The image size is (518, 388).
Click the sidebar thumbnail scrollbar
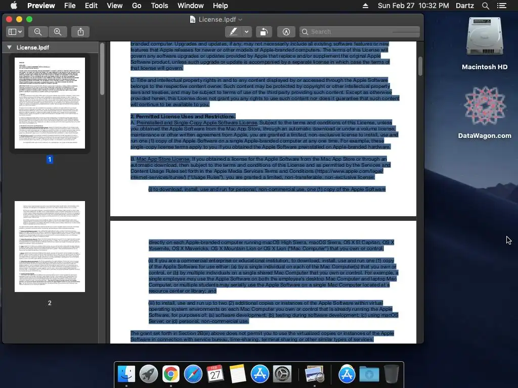pos(102,69)
